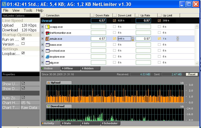The image size is (201, 128).
Task: Sort by the Up Rate column header
Action: [146, 15]
